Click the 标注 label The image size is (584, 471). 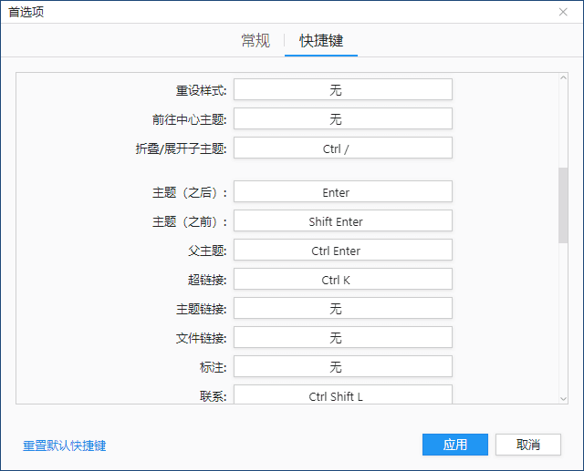click(213, 367)
